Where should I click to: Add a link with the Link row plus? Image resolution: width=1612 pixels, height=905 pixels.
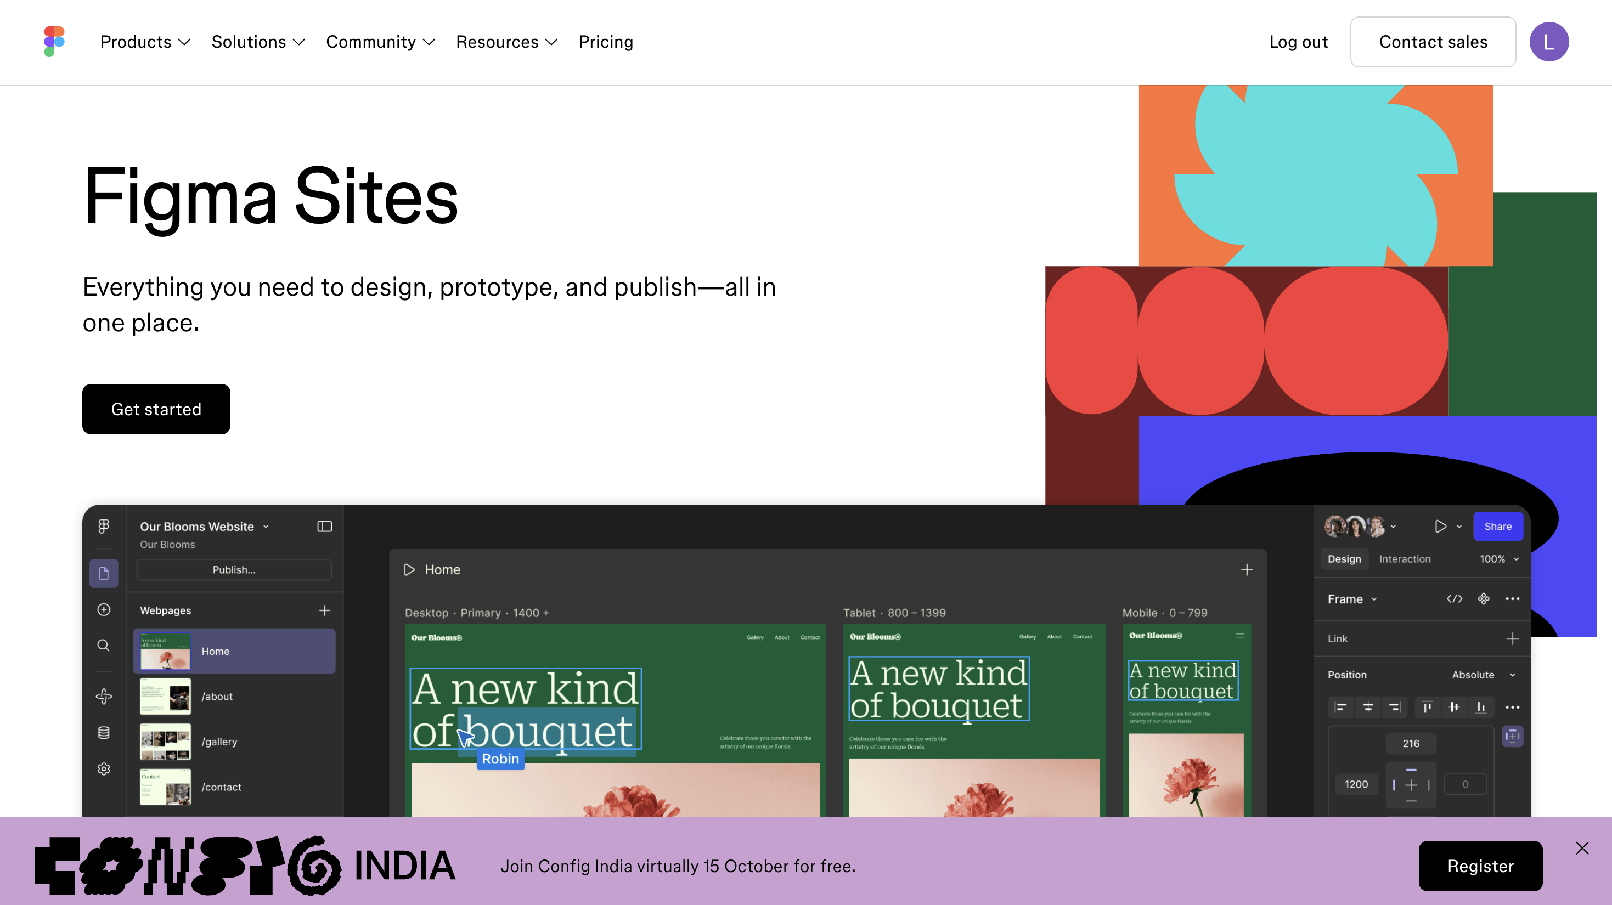click(1512, 638)
